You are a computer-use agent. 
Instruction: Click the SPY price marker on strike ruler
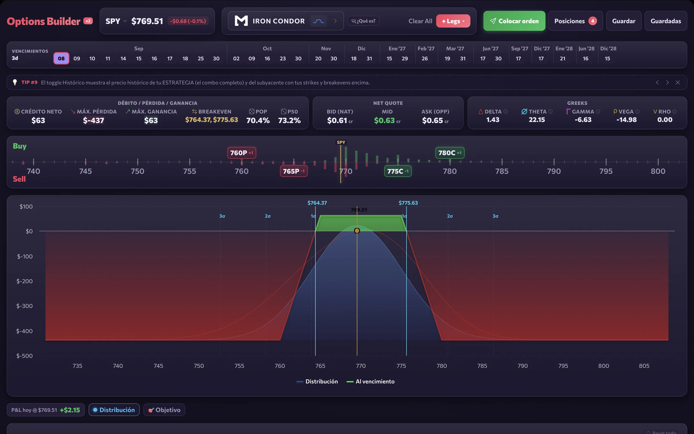[x=341, y=142]
